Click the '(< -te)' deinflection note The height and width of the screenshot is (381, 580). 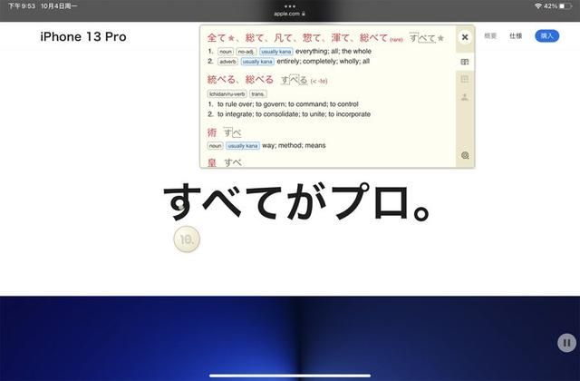[x=319, y=81]
